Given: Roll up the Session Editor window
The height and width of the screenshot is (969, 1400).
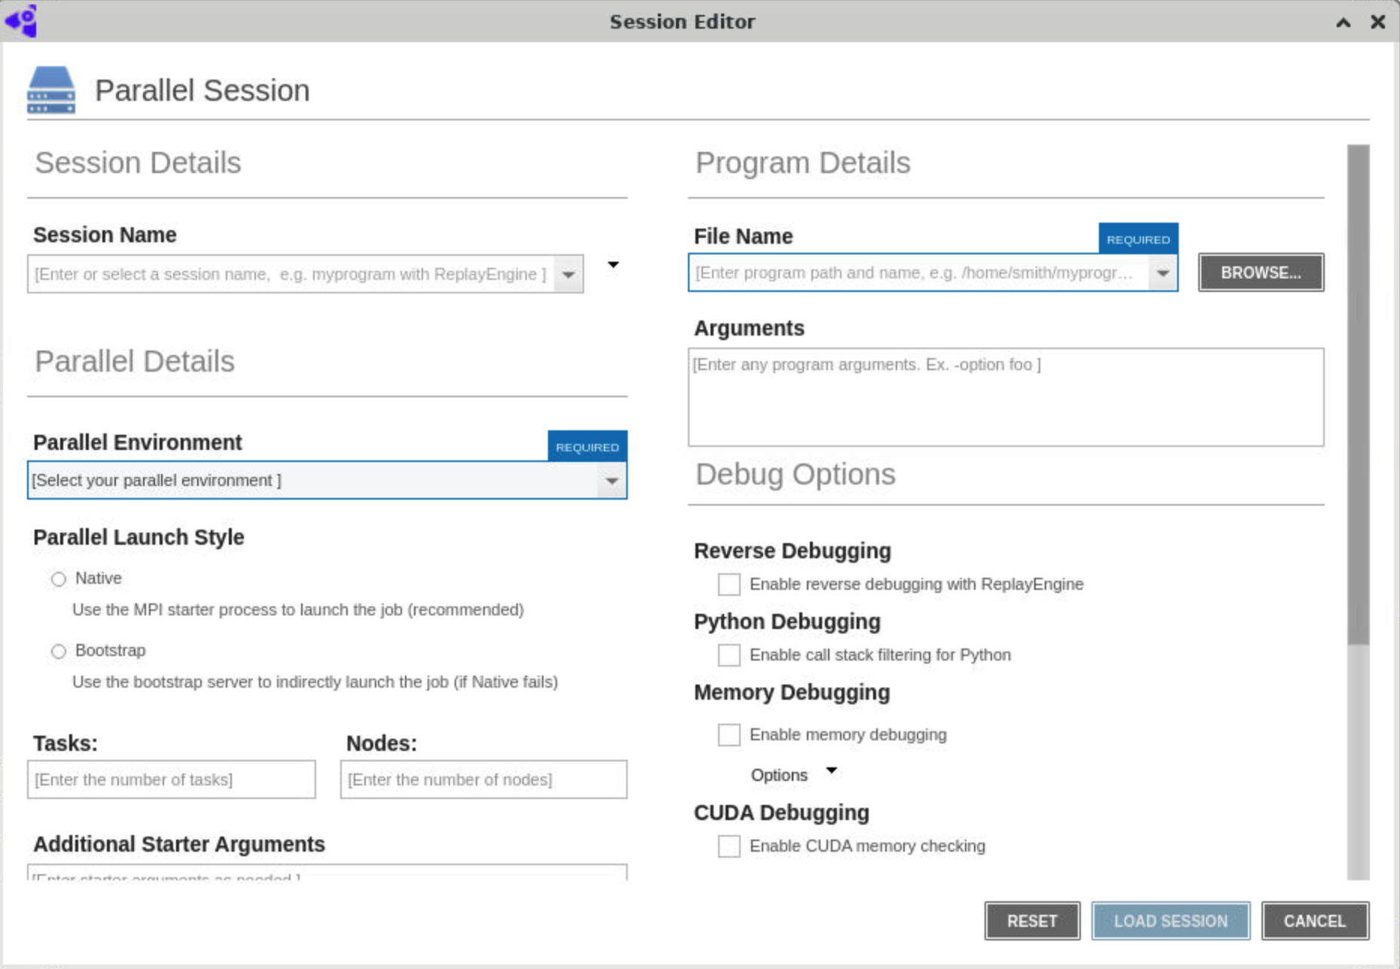Looking at the screenshot, I should pos(1343,23).
